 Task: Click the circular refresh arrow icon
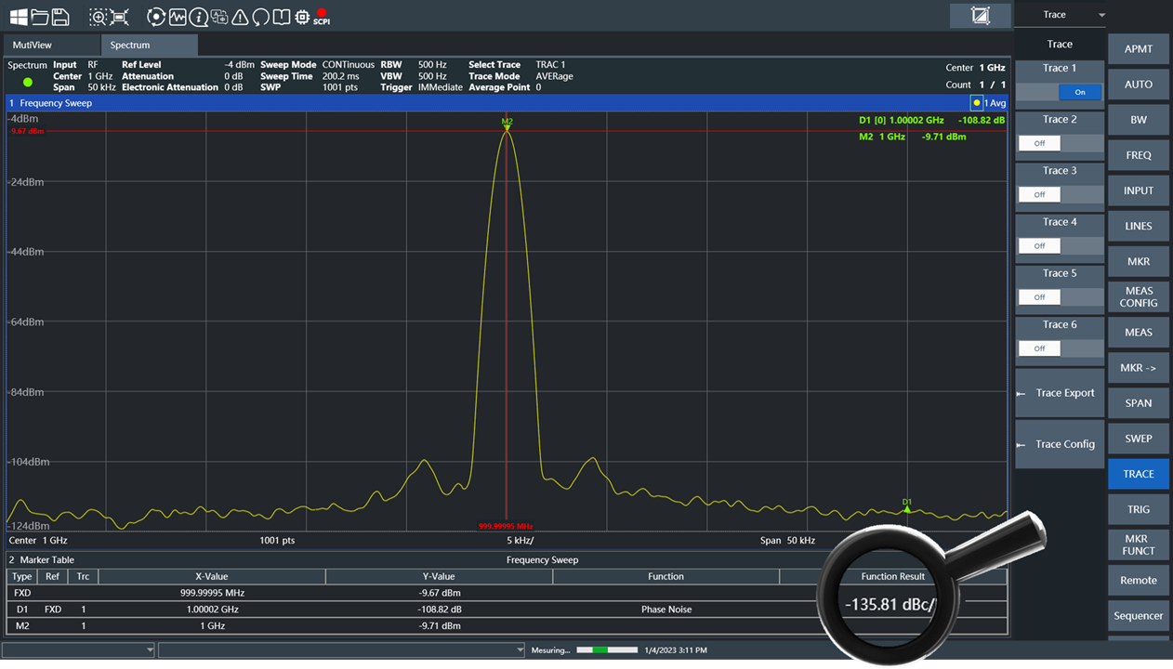pos(260,17)
